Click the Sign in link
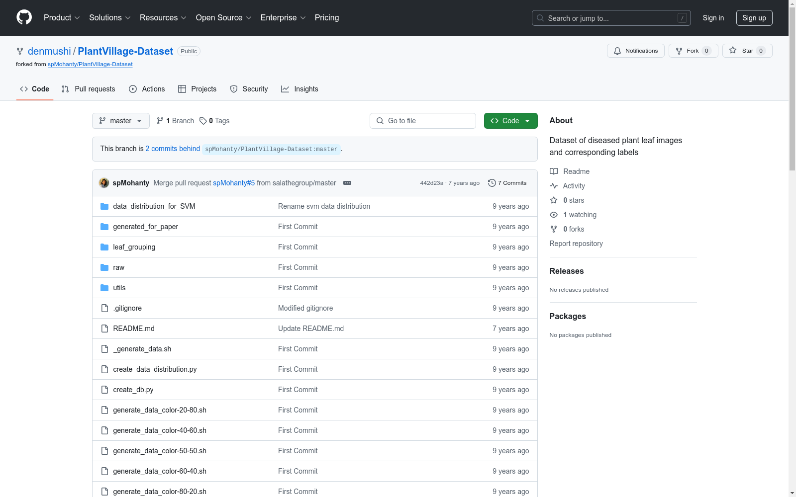 pyautogui.click(x=713, y=18)
